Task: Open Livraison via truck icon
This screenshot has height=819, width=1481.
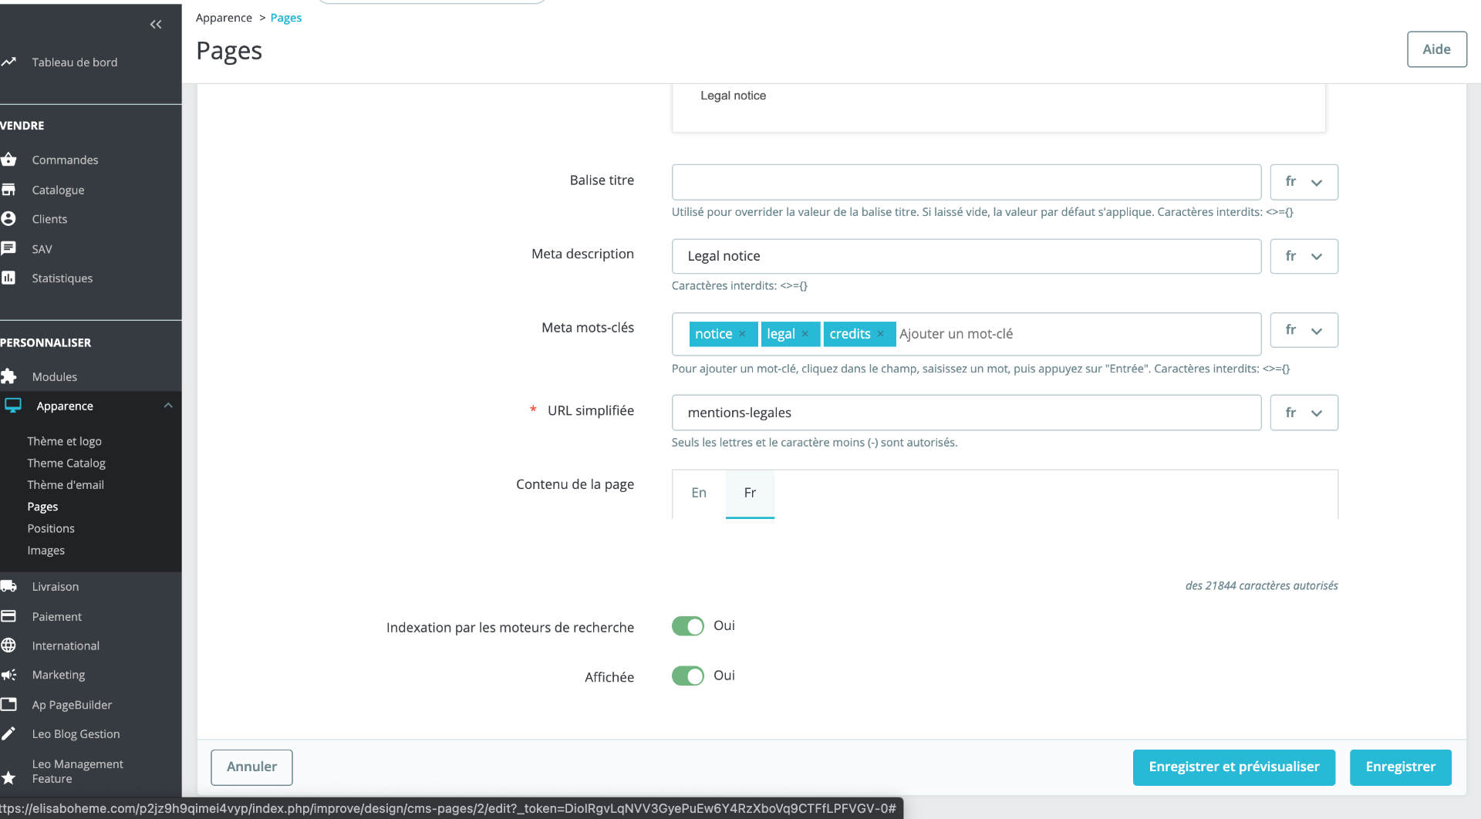Action: click(8, 586)
